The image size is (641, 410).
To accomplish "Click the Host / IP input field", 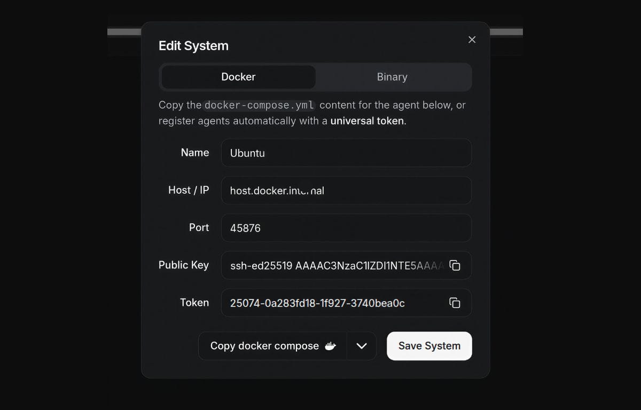I will pos(346,190).
